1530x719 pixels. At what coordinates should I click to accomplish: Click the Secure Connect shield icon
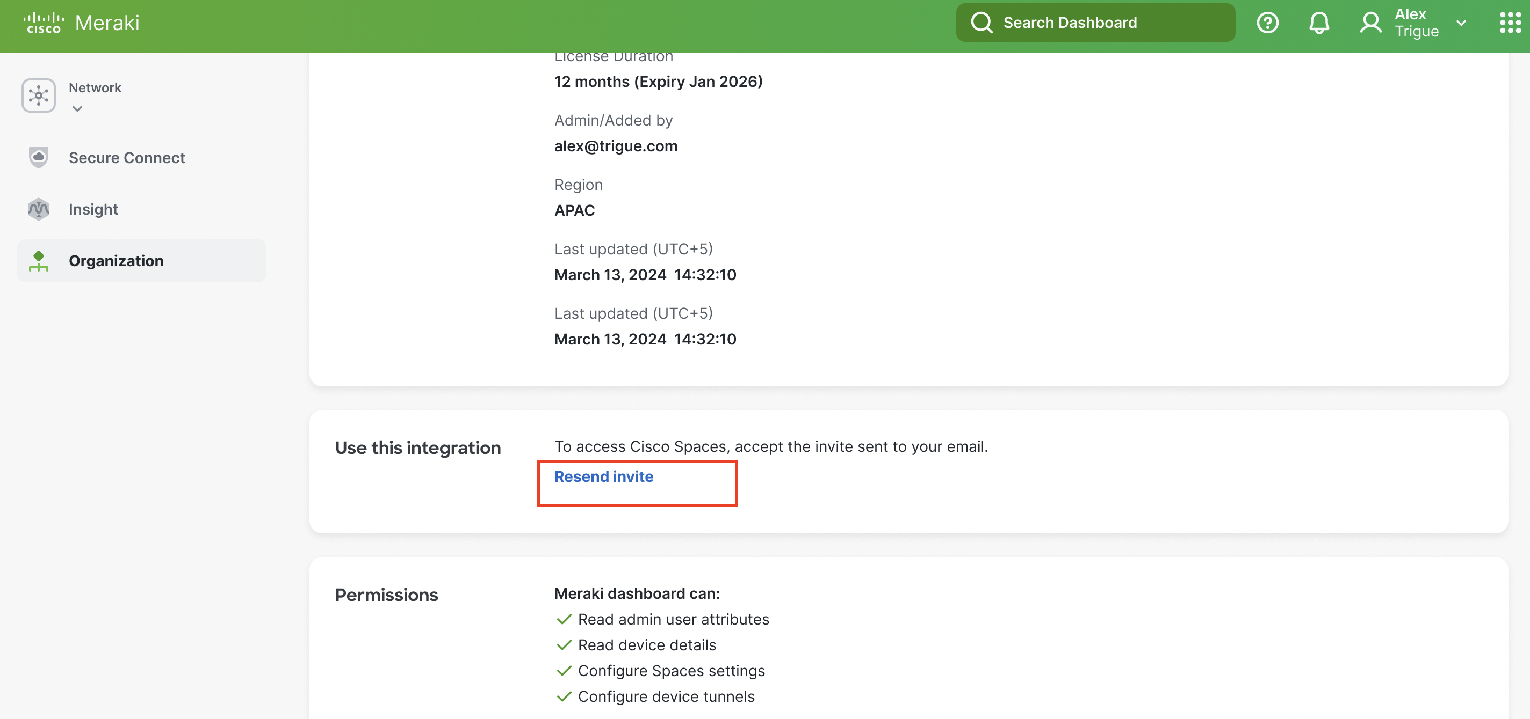[39, 157]
